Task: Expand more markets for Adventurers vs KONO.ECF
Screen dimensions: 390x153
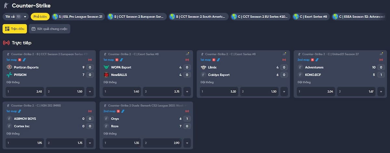Action: (381, 91)
